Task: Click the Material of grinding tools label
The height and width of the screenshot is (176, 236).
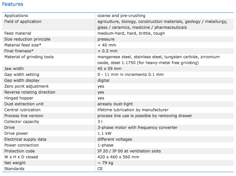Action: [x=29, y=57]
